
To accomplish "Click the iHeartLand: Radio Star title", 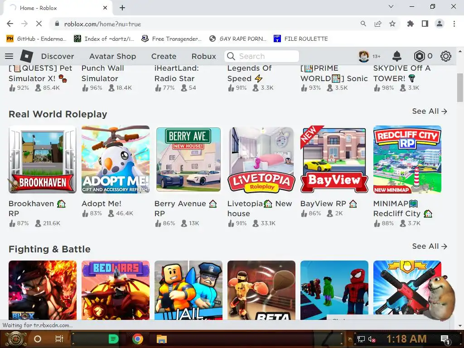I will pos(177,73).
